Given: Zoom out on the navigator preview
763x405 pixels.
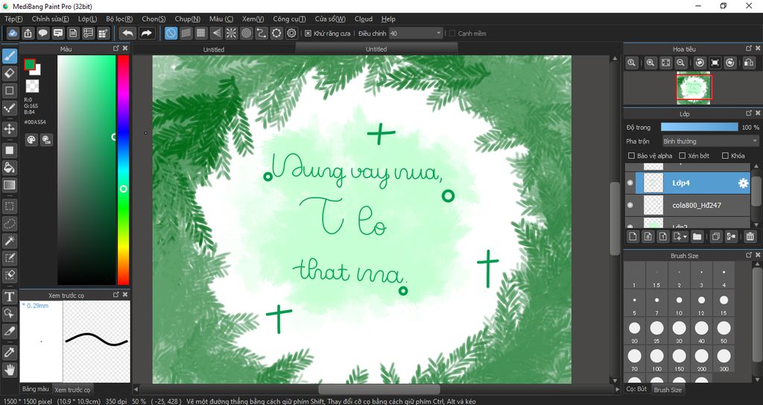Looking at the screenshot, I should [681, 63].
